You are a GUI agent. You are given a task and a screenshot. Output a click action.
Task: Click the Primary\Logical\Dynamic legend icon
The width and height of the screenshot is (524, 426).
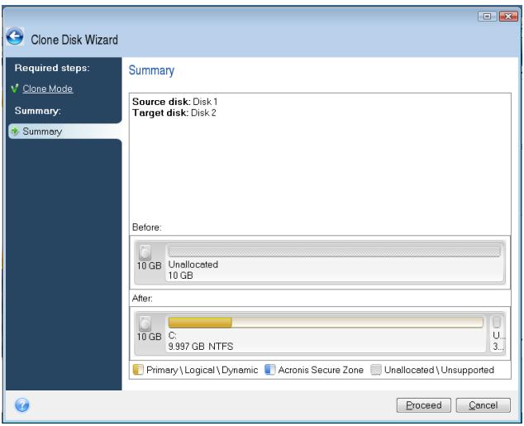(x=138, y=370)
